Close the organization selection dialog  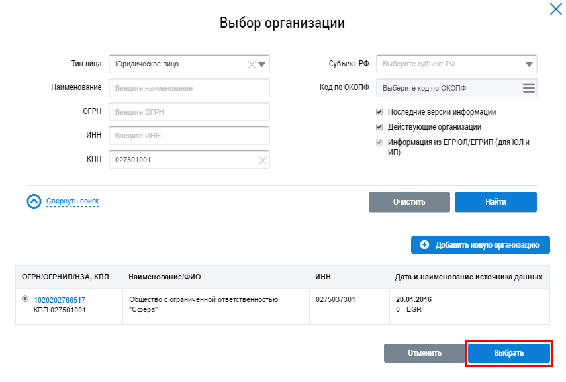555,9
